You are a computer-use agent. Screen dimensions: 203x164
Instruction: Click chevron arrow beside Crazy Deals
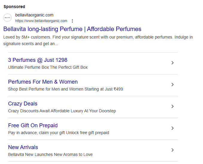172,106
